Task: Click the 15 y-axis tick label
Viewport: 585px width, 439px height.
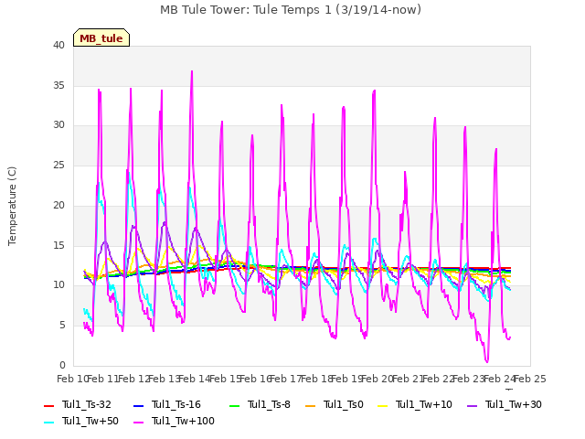Action: pos(58,246)
